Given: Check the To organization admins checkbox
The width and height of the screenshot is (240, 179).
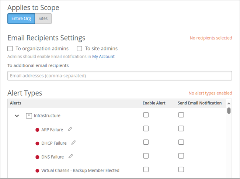Looking at the screenshot, I should tap(10, 48).
